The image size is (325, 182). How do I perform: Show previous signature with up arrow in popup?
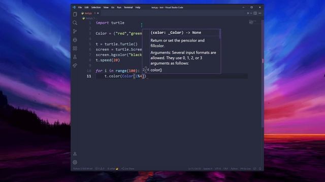coord(146,68)
